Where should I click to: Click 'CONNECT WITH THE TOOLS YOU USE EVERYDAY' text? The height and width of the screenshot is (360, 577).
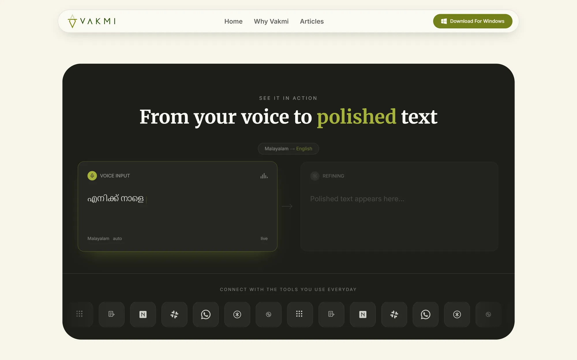pos(288,289)
